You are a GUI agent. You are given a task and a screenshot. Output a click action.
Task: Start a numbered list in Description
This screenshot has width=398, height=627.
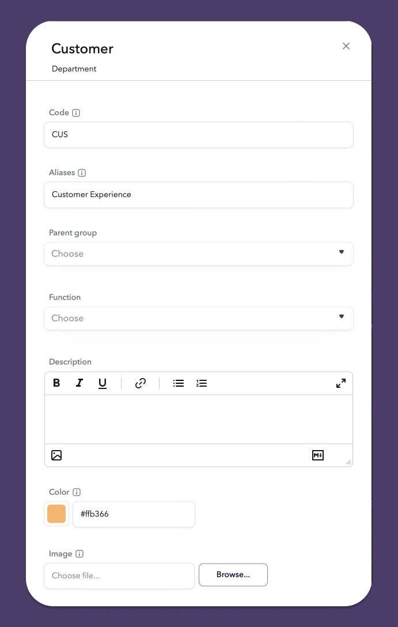tap(202, 383)
